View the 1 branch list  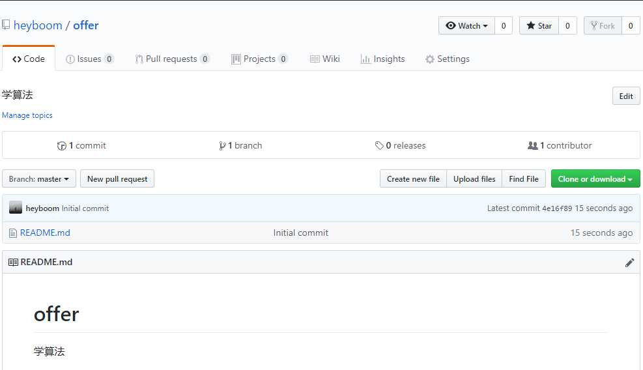[x=240, y=145]
